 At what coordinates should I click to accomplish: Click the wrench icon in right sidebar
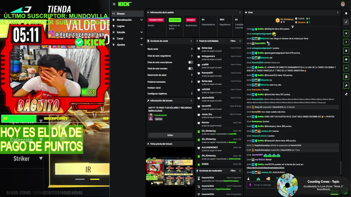(x=346, y=85)
